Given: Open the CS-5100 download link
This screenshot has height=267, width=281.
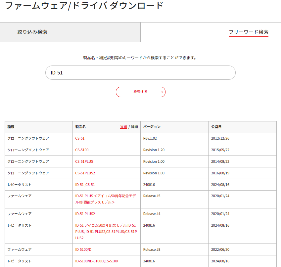Looking at the screenshot, I should click(82, 150).
